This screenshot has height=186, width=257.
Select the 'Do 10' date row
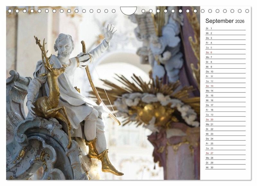[226, 72]
